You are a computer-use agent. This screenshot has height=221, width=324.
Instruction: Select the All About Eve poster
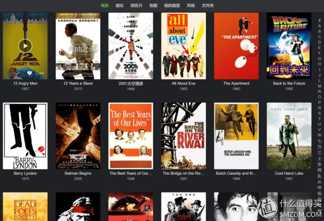tap(184, 46)
